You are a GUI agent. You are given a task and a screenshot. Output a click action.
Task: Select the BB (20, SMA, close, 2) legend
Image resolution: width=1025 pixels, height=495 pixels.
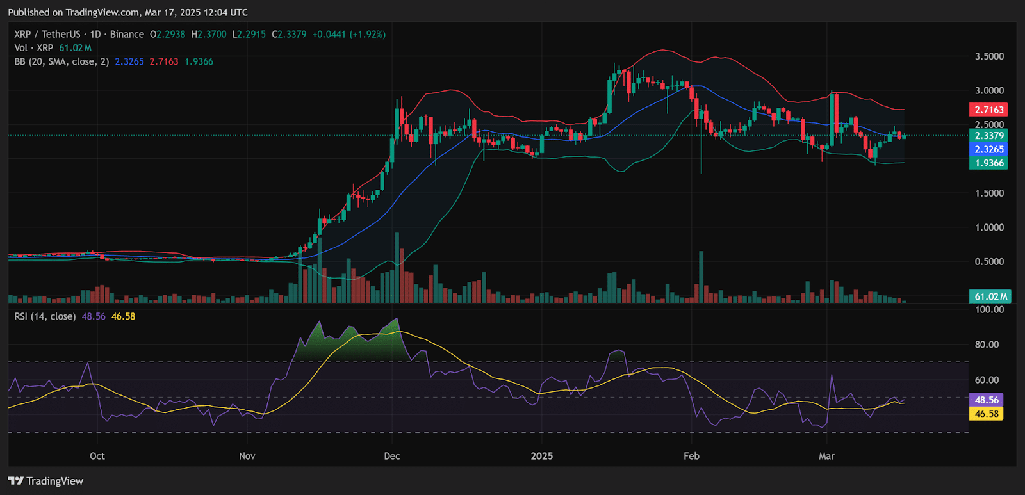tap(61, 61)
